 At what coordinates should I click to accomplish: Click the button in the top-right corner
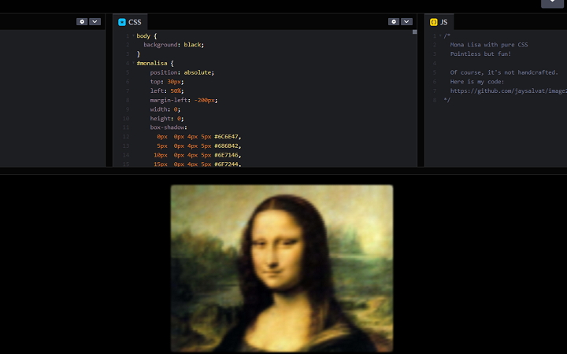pos(552,2)
